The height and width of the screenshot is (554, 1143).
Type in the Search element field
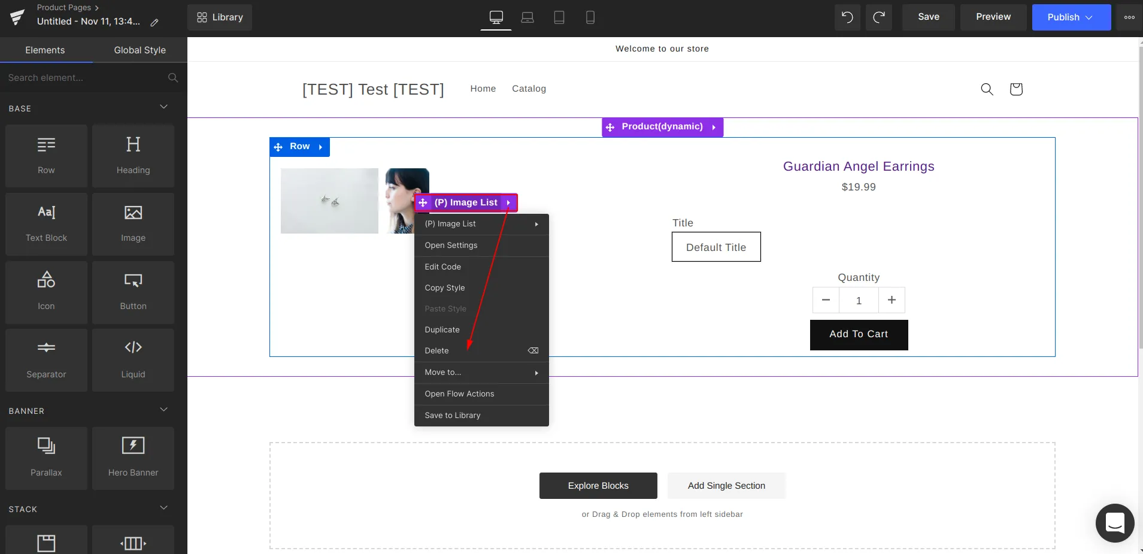pyautogui.click(x=84, y=78)
